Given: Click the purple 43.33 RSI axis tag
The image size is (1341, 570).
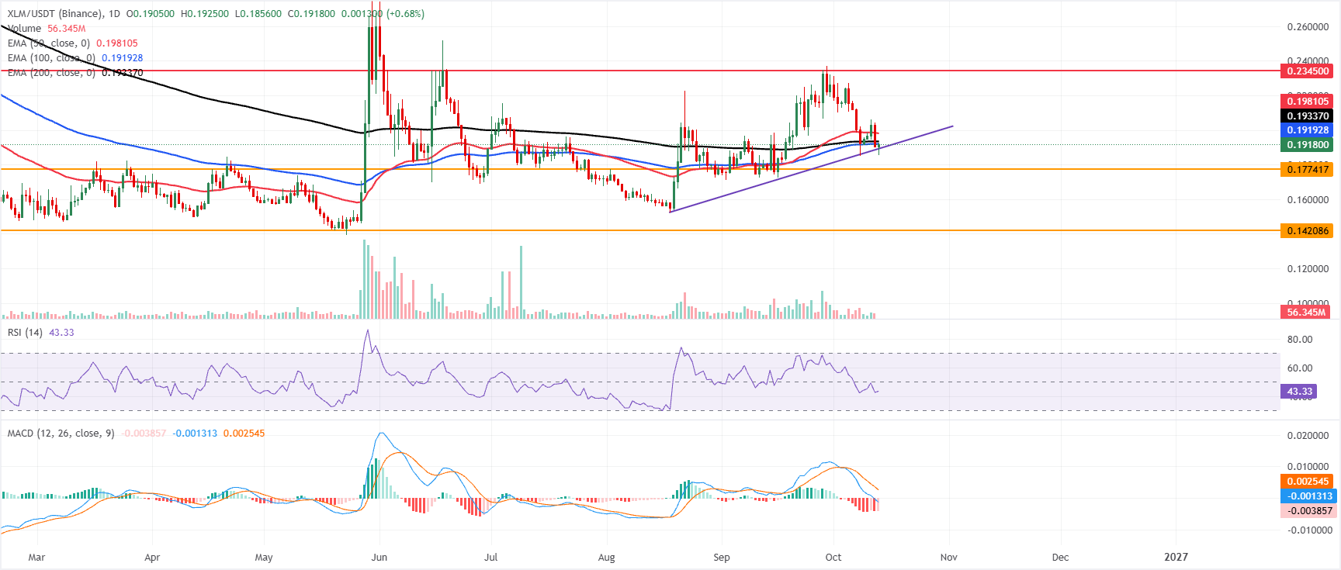Looking at the screenshot, I should [1300, 392].
